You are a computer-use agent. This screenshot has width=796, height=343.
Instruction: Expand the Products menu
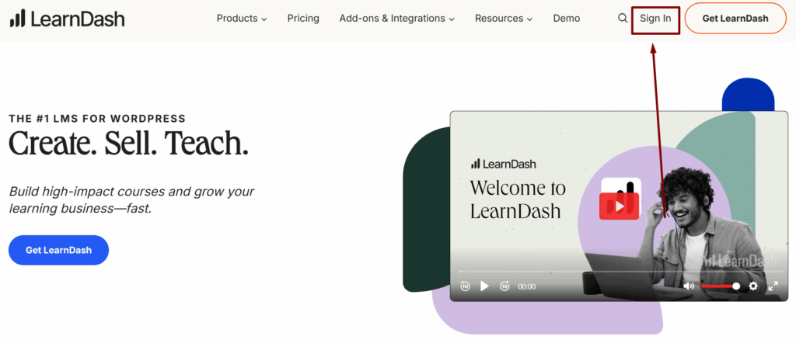(242, 19)
